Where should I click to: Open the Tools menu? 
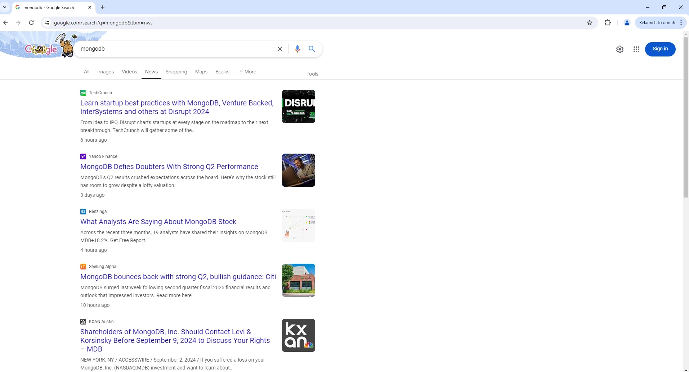(x=312, y=74)
